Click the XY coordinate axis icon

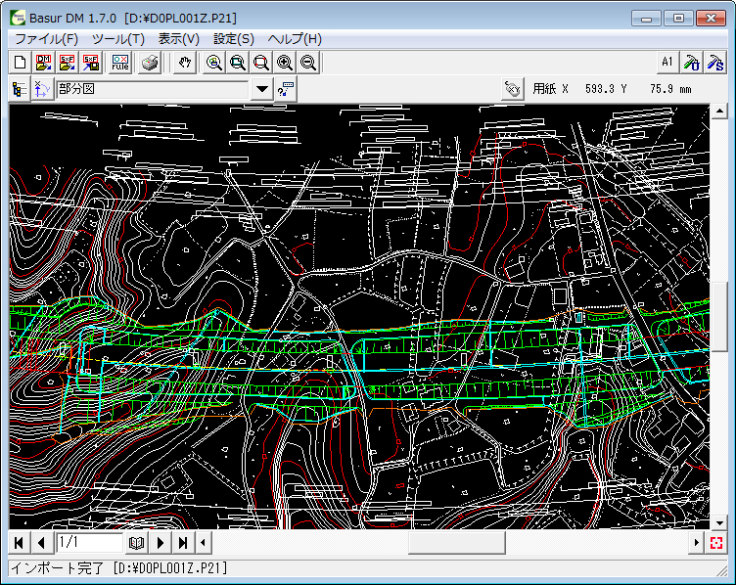click(x=42, y=89)
